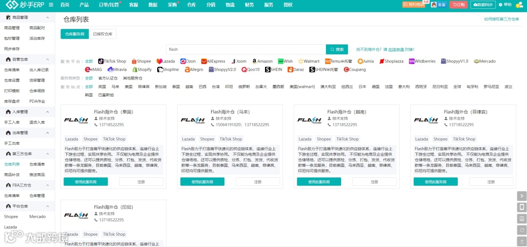Toggle the hamburger sidebar menu icon
Screen dimensions: 527x247
point(51,5)
